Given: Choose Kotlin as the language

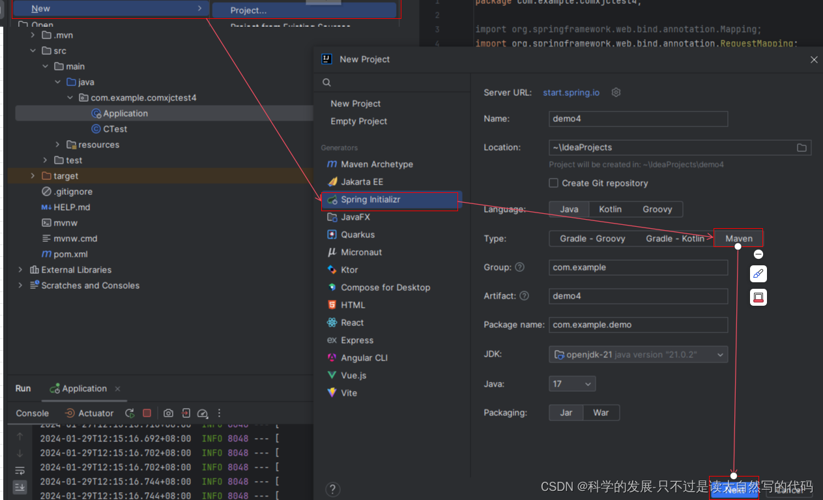Looking at the screenshot, I should click(x=611, y=209).
